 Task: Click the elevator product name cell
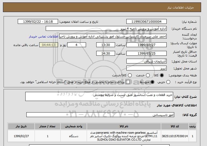[124, 136]
